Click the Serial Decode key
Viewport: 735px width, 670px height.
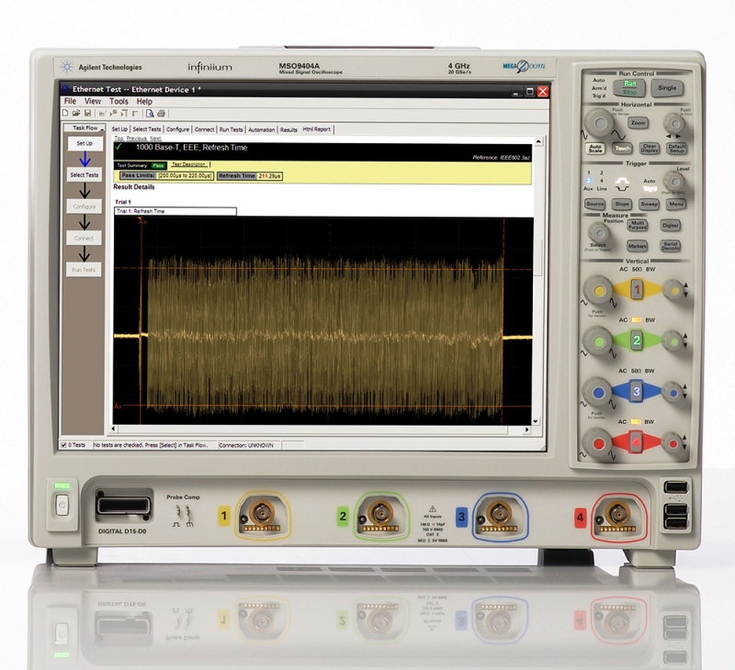(670, 246)
